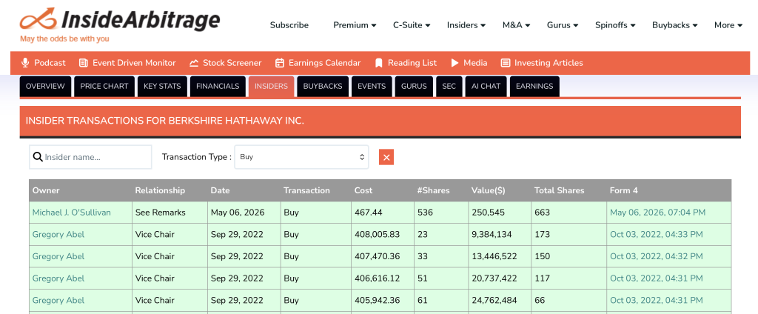
Task: Select the magnifier icon in search box
Action: [38, 157]
